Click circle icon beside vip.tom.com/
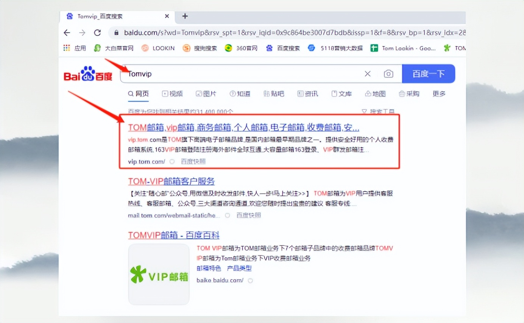The height and width of the screenshot is (323, 524). pos(172,161)
